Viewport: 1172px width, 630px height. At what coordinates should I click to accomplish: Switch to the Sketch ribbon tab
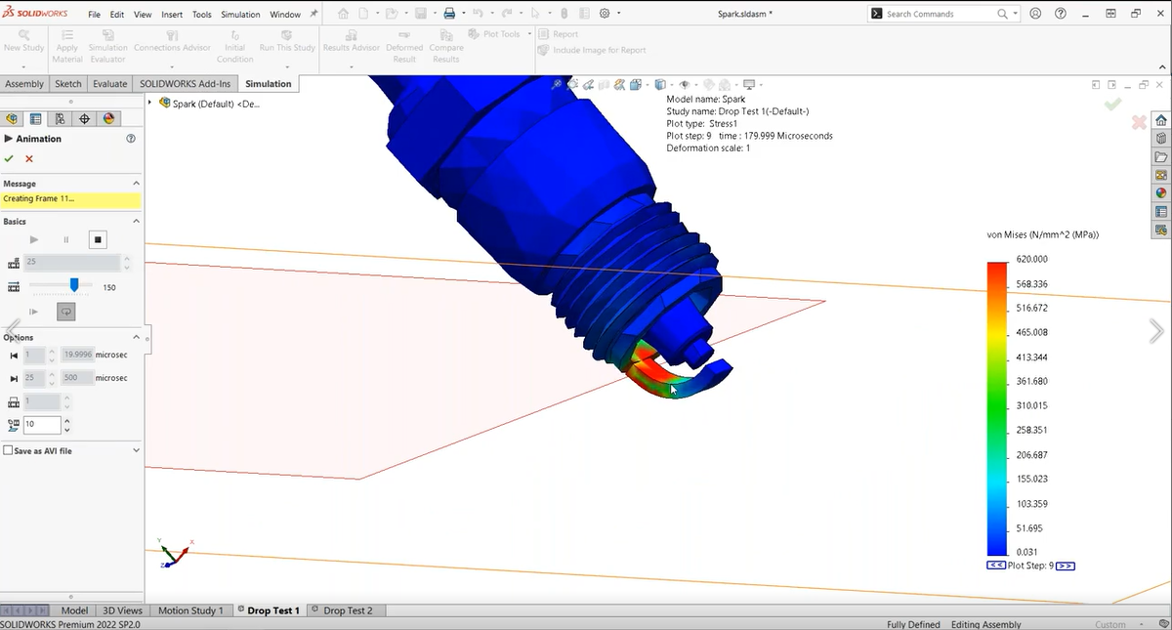(x=68, y=84)
